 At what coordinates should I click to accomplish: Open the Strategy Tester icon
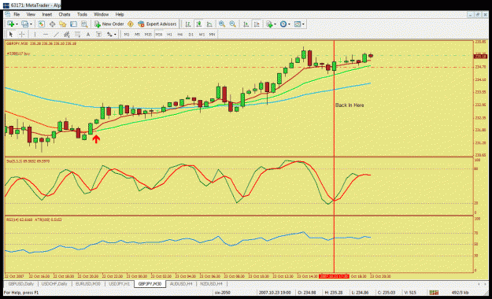[84, 24]
